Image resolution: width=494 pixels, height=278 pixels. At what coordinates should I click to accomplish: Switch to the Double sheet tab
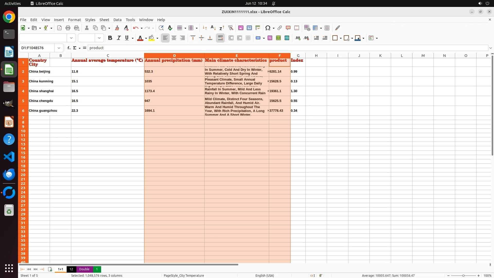click(x=84, y=269)
